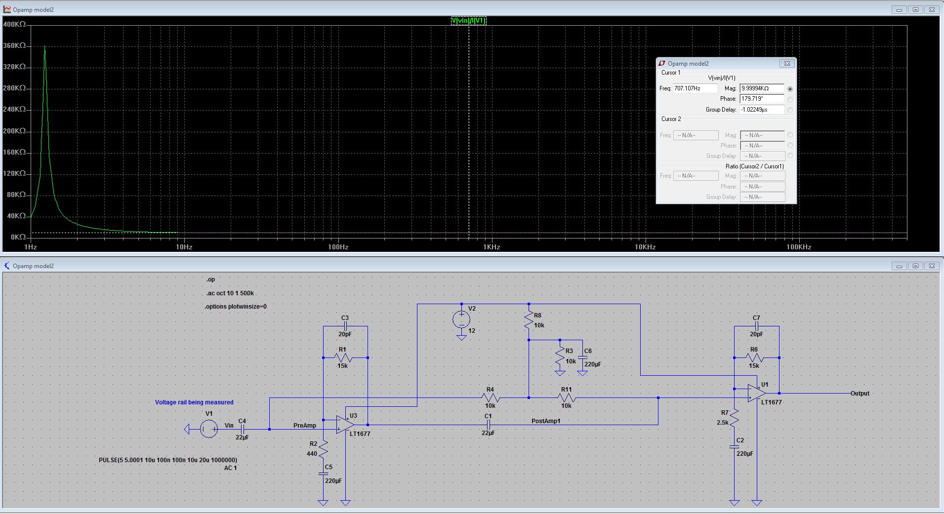Click the V2 12V supply symbol
The height and width of the screenshot is (514, 944).
[x=461, y=319]
